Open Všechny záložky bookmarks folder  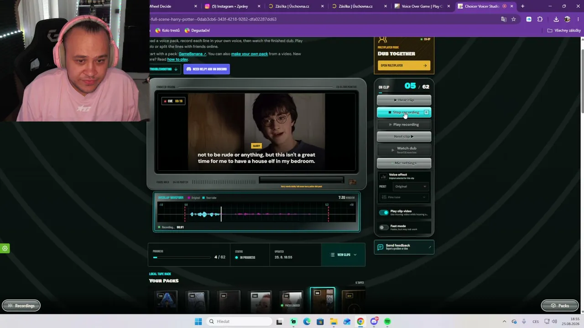(x=564, y=31)
